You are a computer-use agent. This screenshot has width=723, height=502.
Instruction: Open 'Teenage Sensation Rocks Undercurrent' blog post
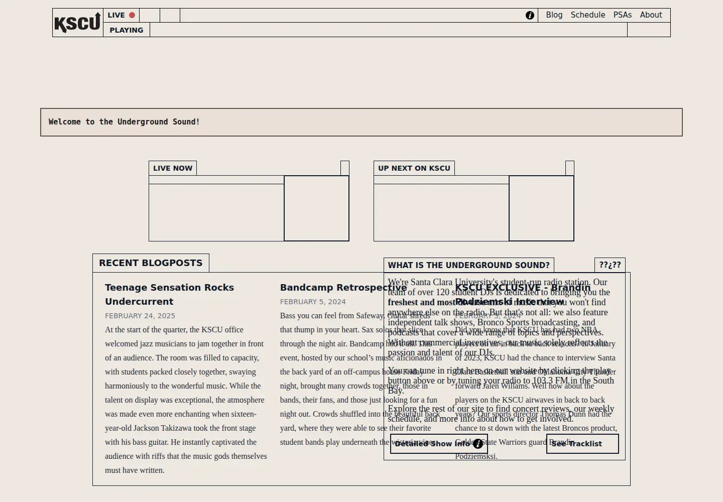click(x=169, y=295)
